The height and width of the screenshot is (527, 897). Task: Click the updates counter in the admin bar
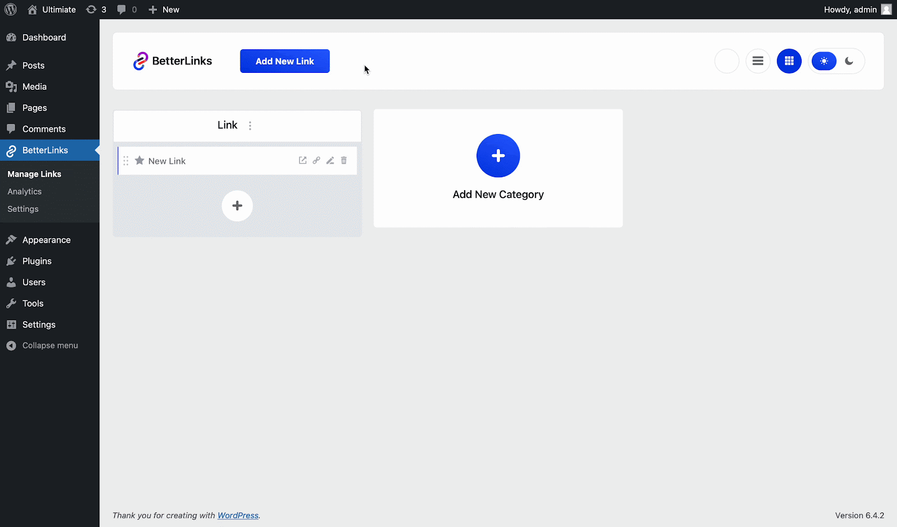point(96,10)
